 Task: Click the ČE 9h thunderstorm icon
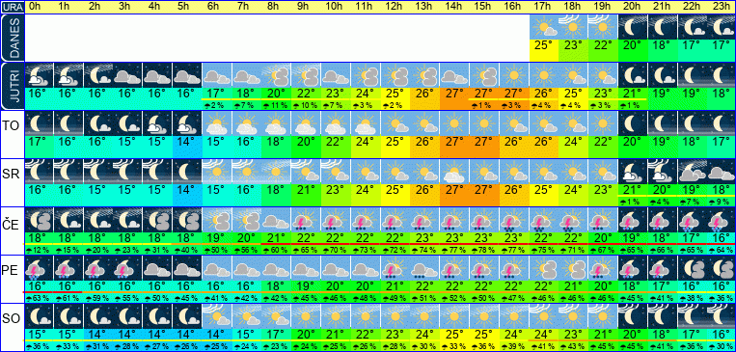305,220
